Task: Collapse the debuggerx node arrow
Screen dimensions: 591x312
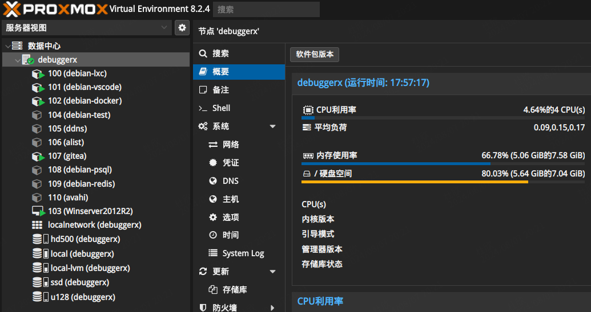Action: coord(18,60)
